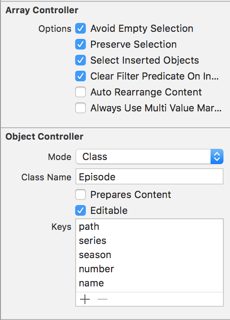The image size is (230, 320).
Task: Focus the Class Name field with Episode
Action: pos(149,176)
